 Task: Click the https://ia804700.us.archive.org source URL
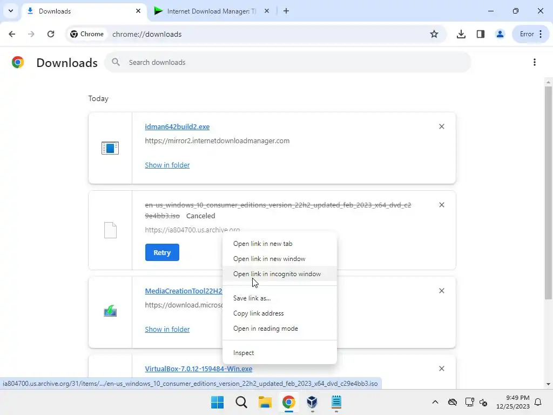coord(193,230)
